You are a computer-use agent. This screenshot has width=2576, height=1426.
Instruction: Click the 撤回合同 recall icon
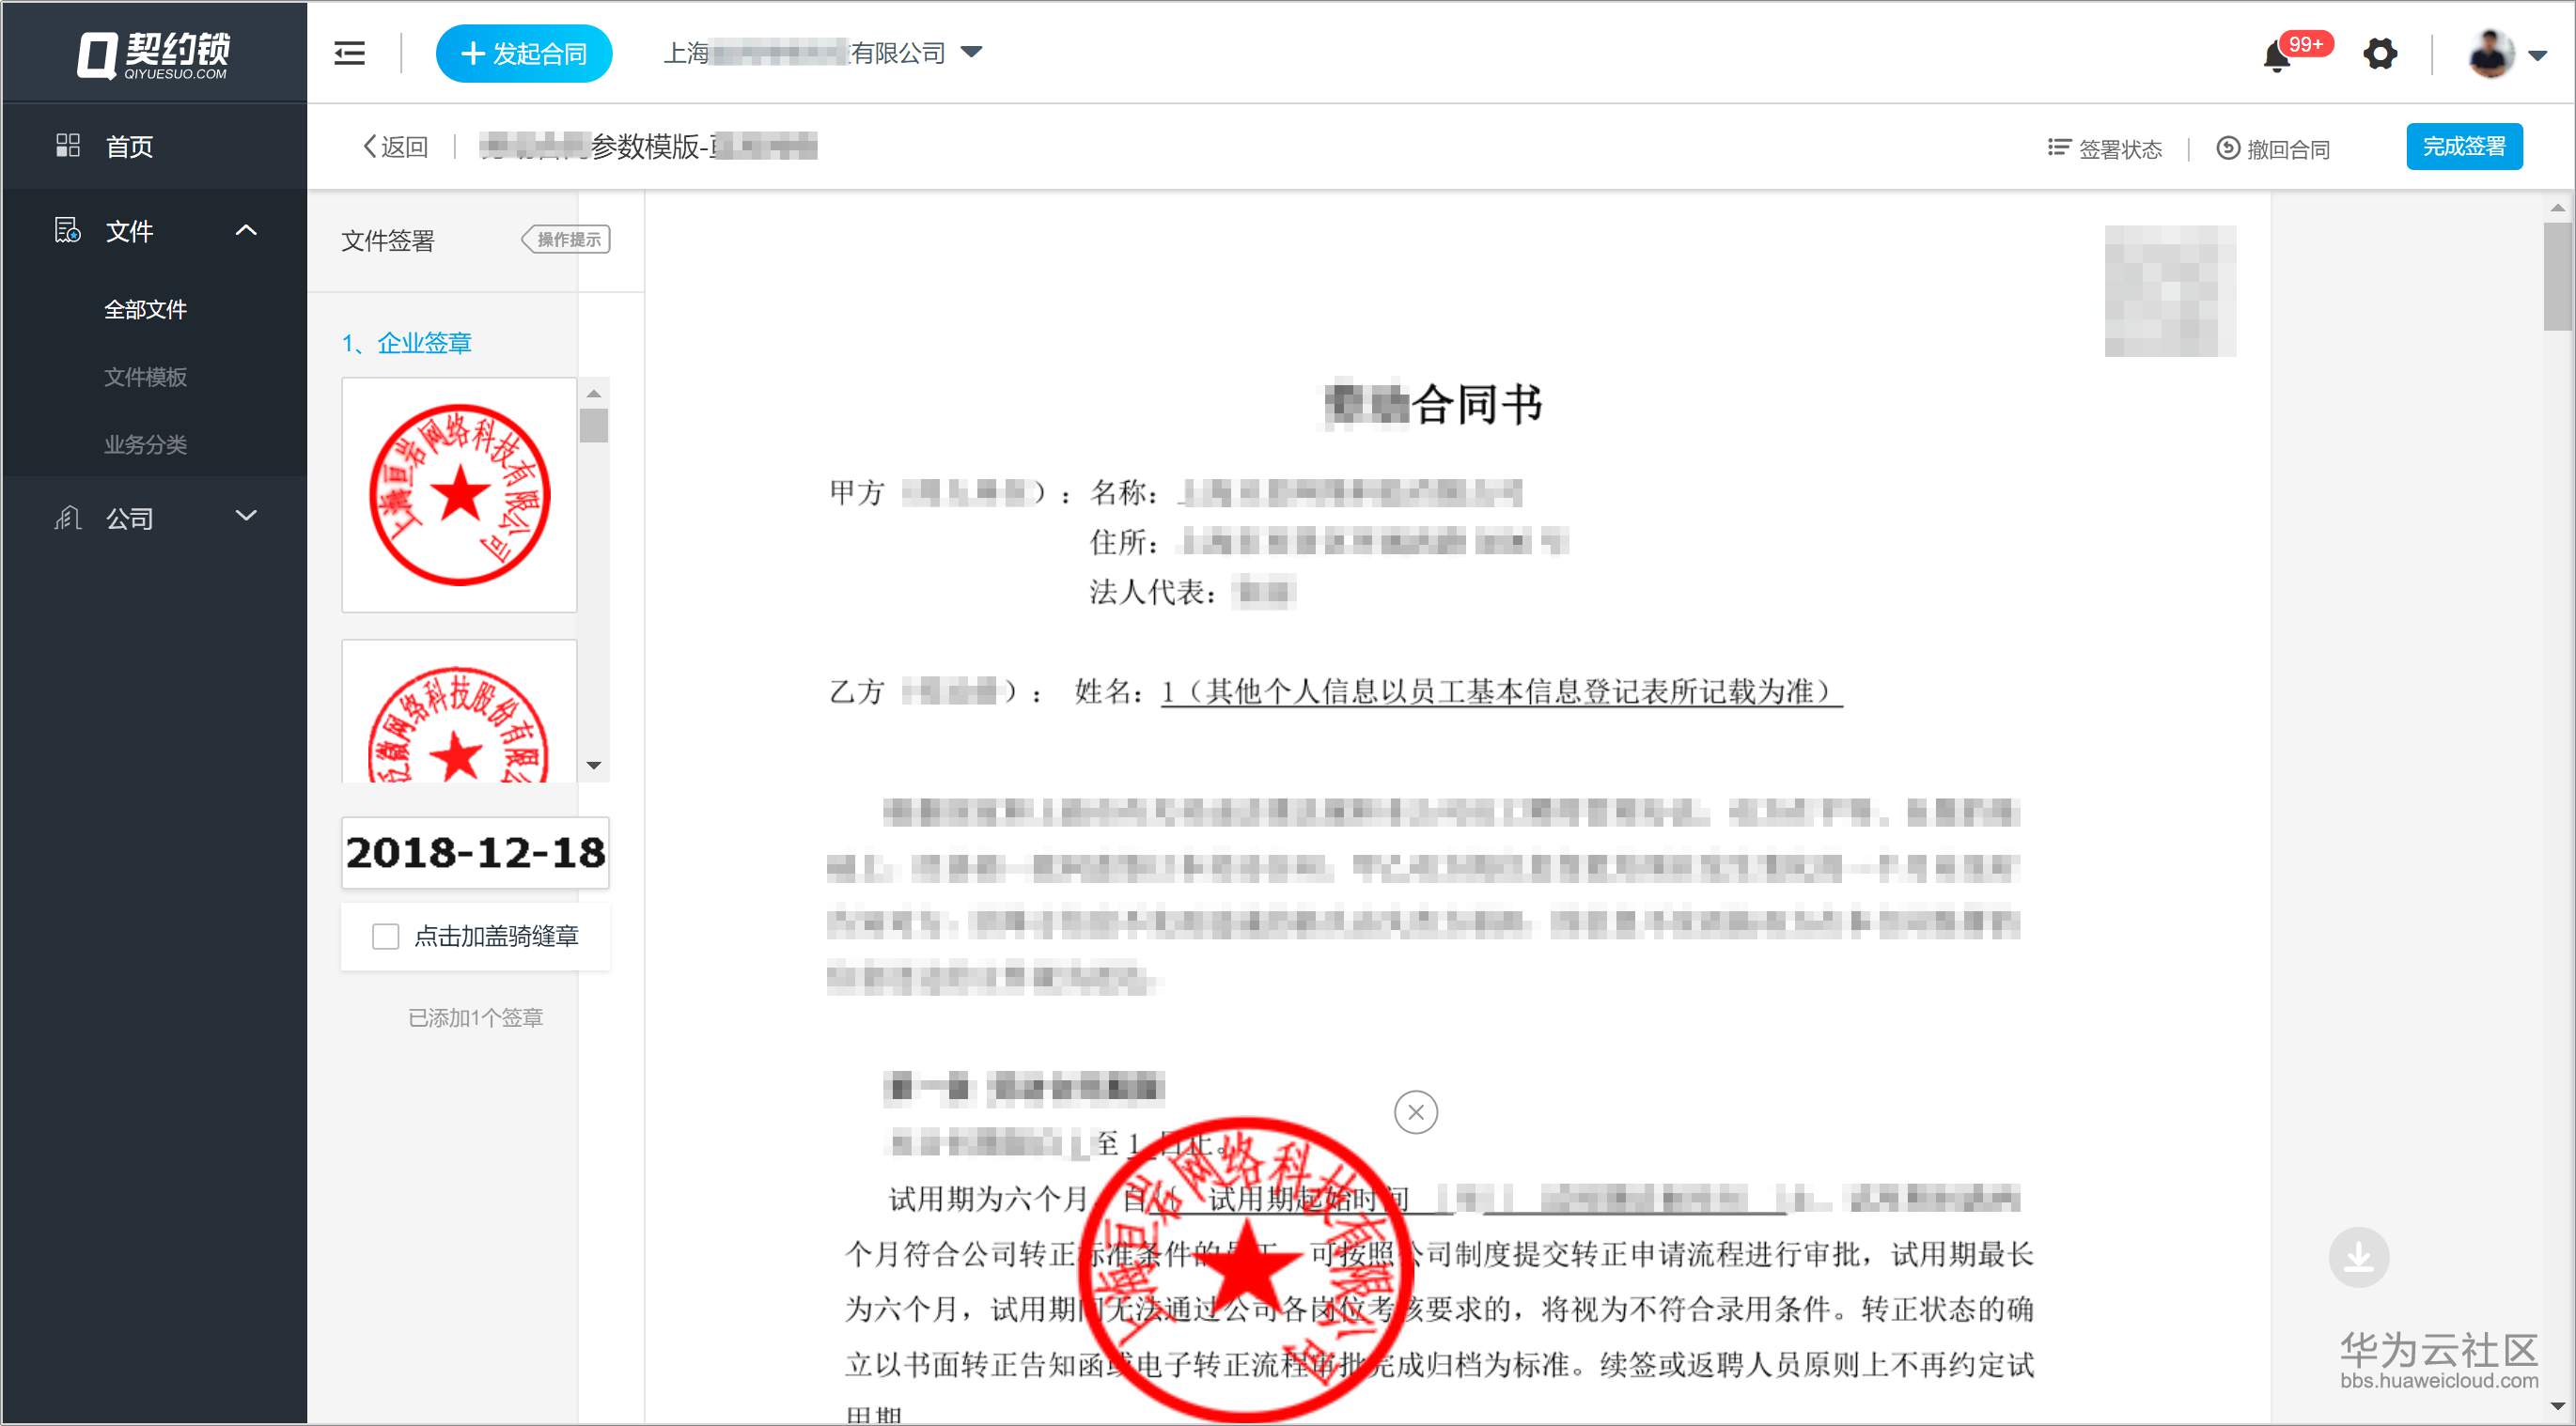(2228, 147)
